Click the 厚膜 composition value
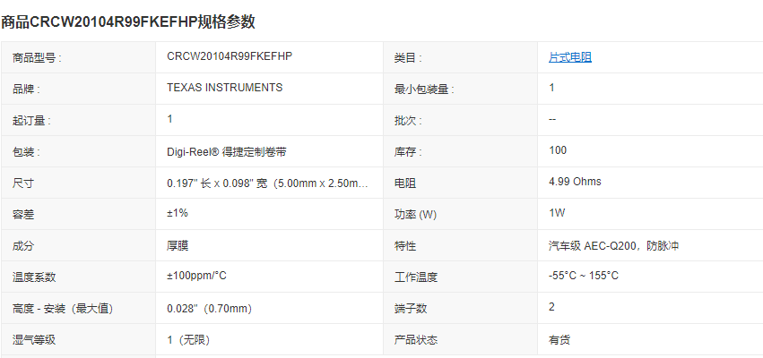This screenshot has width=763, height=358. pyautogui.click(x=178, y=245)
